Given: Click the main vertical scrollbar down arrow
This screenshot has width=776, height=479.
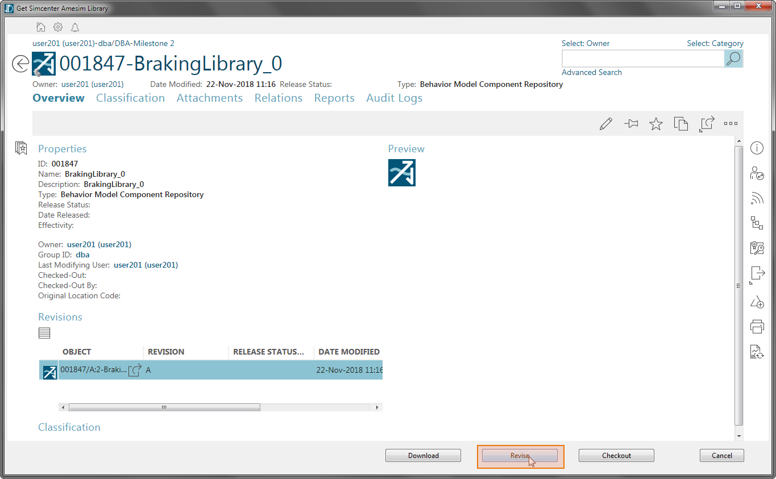Looking at the screenshot, I should pyautogui.click(x=739, y=436).
